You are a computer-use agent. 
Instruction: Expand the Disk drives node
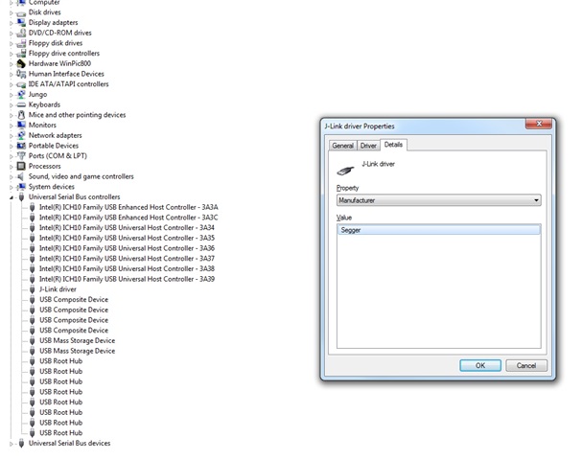(12, 13)
